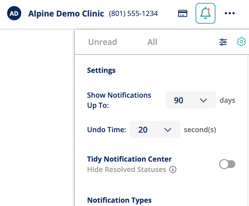Toggle the Tidy Notification Center switch
Viewport: 249px width, 206px height.
tap(227, 164)
